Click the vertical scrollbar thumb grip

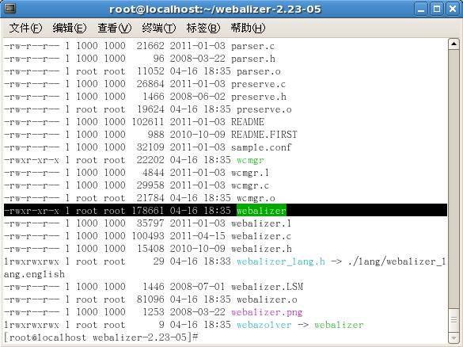[x=454, y=320]
